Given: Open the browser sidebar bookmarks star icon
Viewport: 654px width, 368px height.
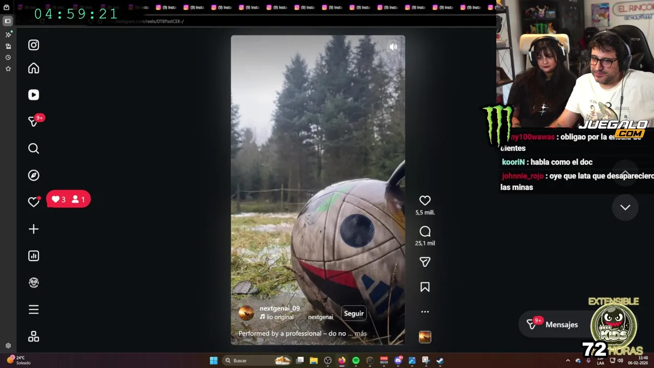Looking at the screenshot, I should point(8,68).
